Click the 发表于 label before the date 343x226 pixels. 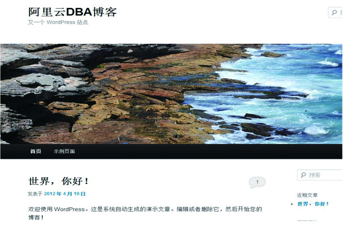point(35,194)
